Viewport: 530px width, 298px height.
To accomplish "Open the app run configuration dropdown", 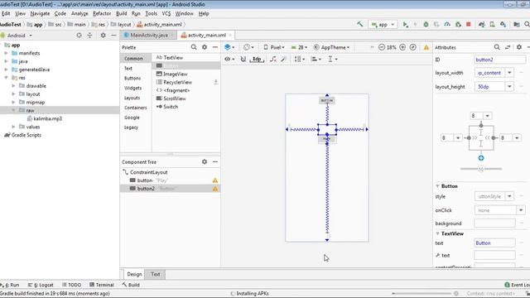I will 383,24.
